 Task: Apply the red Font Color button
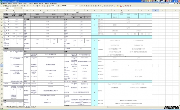(x=121, y=6)
